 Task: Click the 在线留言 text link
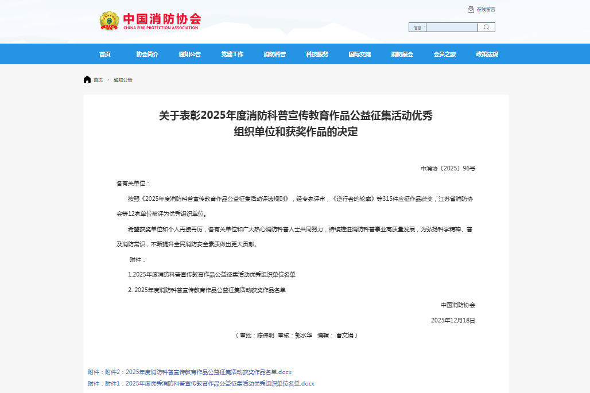pyautogui.click(x=486, y=9)
